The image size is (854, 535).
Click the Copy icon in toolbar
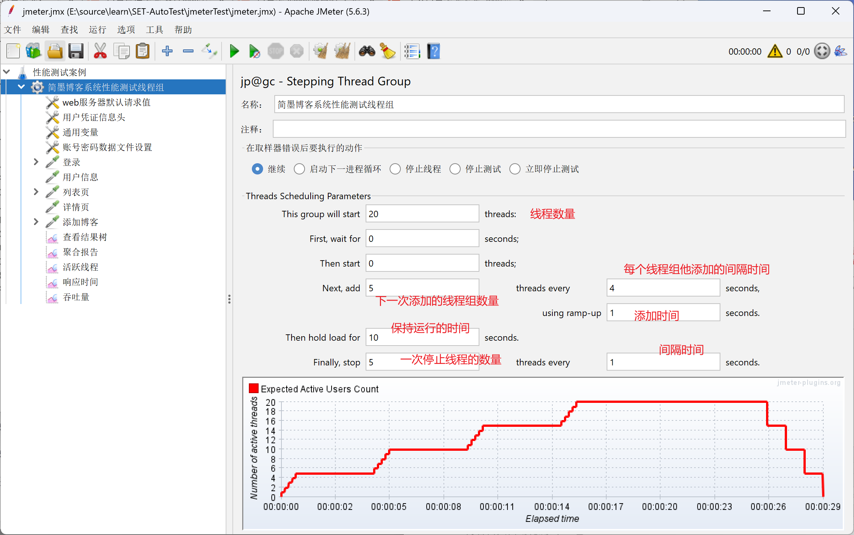pos(121,51)
